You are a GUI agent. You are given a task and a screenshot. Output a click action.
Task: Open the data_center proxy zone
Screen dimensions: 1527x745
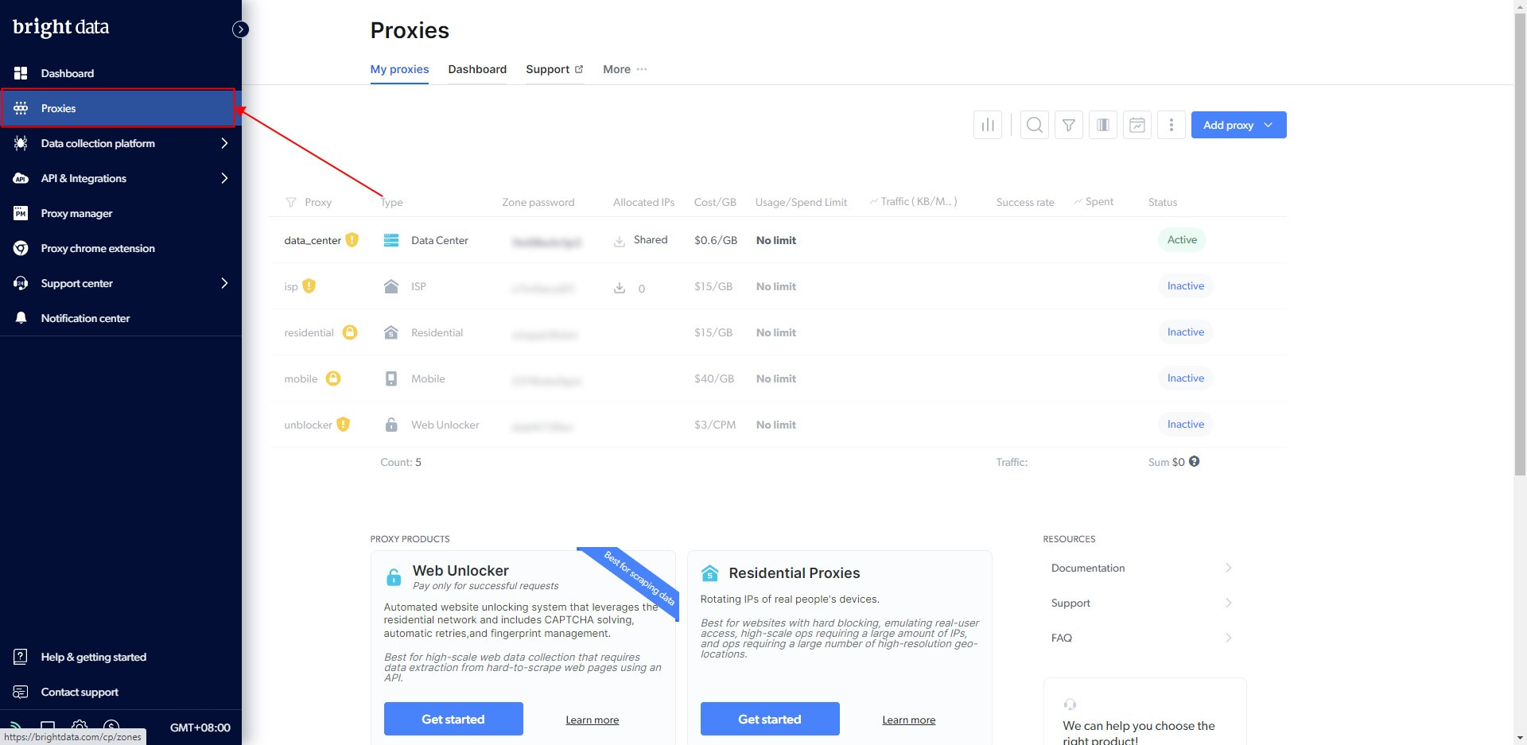click(313, 240)
